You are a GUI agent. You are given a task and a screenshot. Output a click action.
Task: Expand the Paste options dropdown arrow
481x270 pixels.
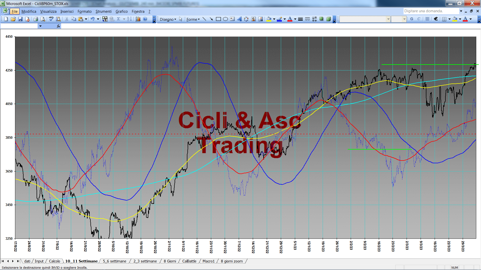pyautogui.click(x=86, y=19)
